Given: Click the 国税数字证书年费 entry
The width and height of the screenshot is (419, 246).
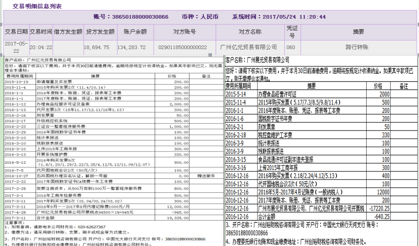Looking at the screenshot, I should 275,119.
